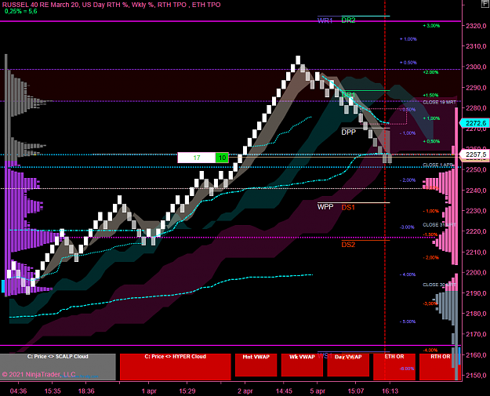Screen dimensions: 490x396
Task: Click the blue - 5.00% weekly label
Action: [408, 322]
